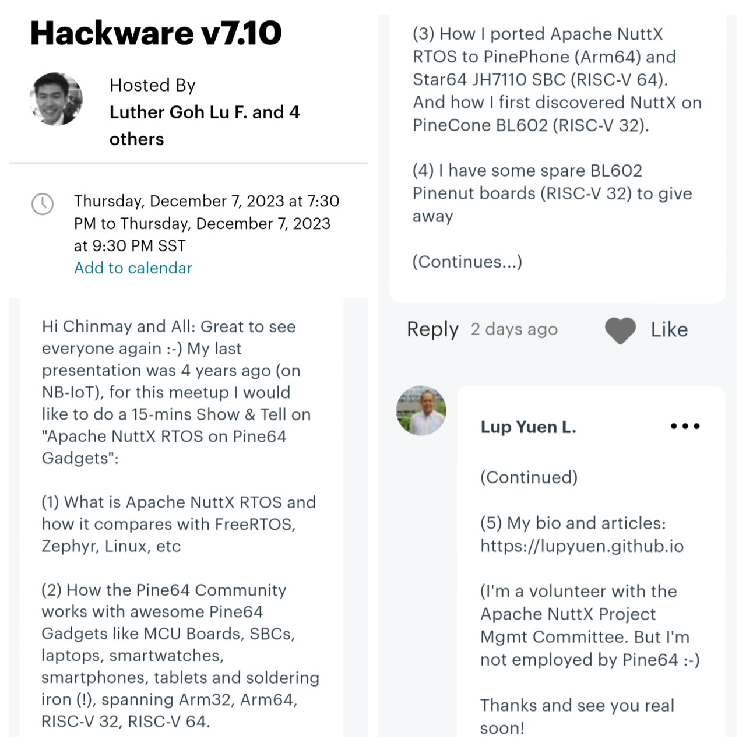746x746 pixels.
Task: Click the clock icon beside event date
Action: tap(43, 204)
